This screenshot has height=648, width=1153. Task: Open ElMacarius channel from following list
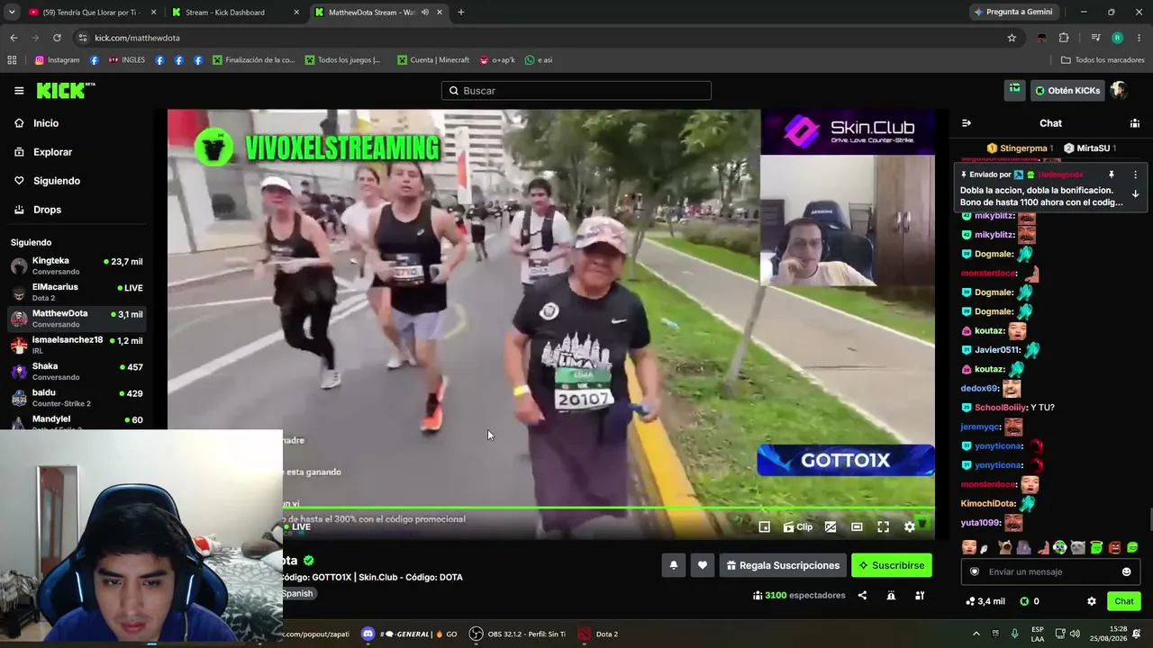point(76,292)
